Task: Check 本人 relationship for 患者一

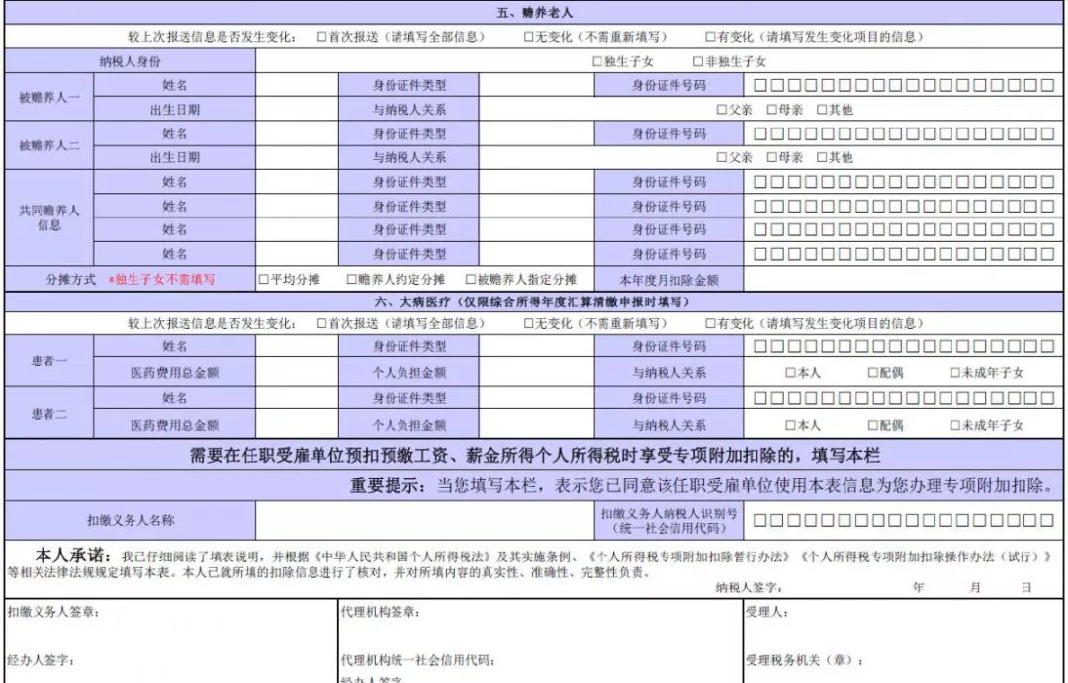Action: [789, 370]
